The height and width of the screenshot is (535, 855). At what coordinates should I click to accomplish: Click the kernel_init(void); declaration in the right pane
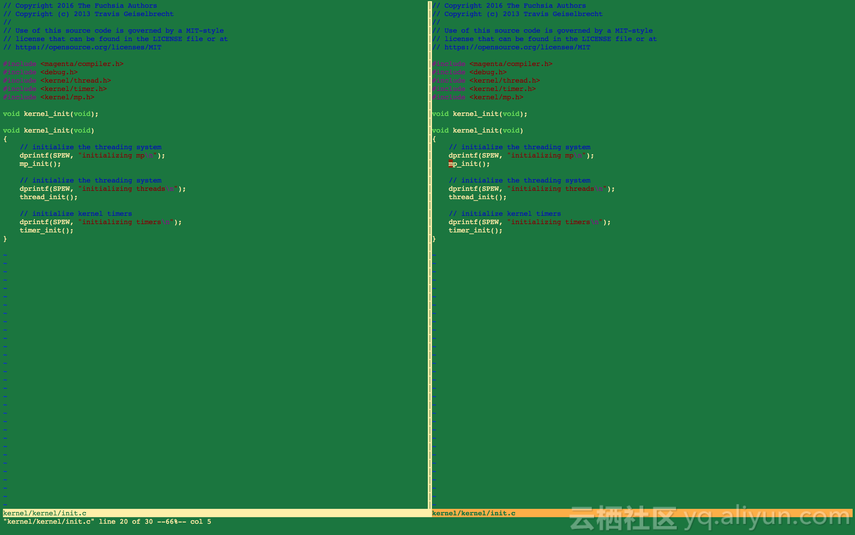[480, 114]
